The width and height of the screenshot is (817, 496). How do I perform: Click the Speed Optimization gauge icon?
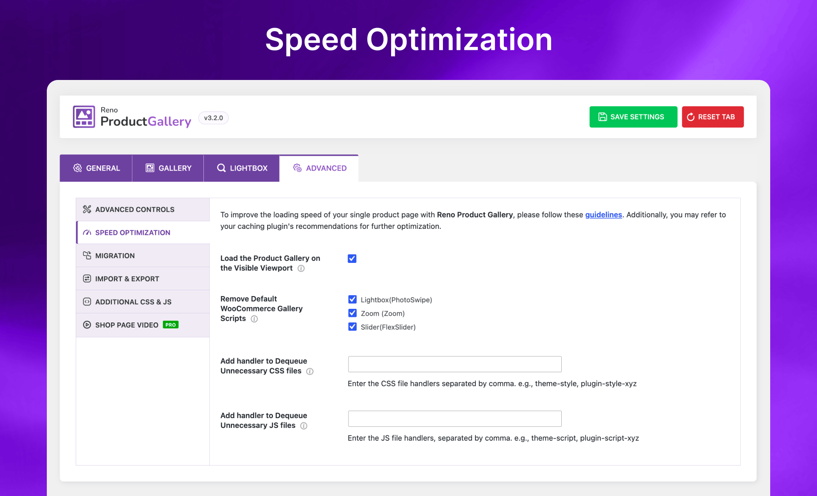[x=87, y=233]
